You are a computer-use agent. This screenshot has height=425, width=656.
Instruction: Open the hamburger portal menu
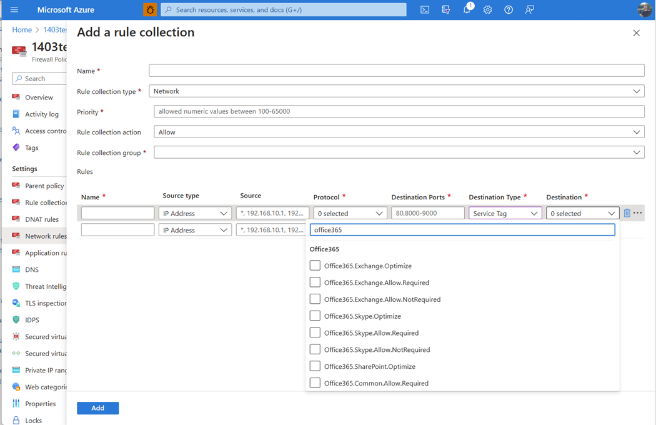[x=14, y=10]
